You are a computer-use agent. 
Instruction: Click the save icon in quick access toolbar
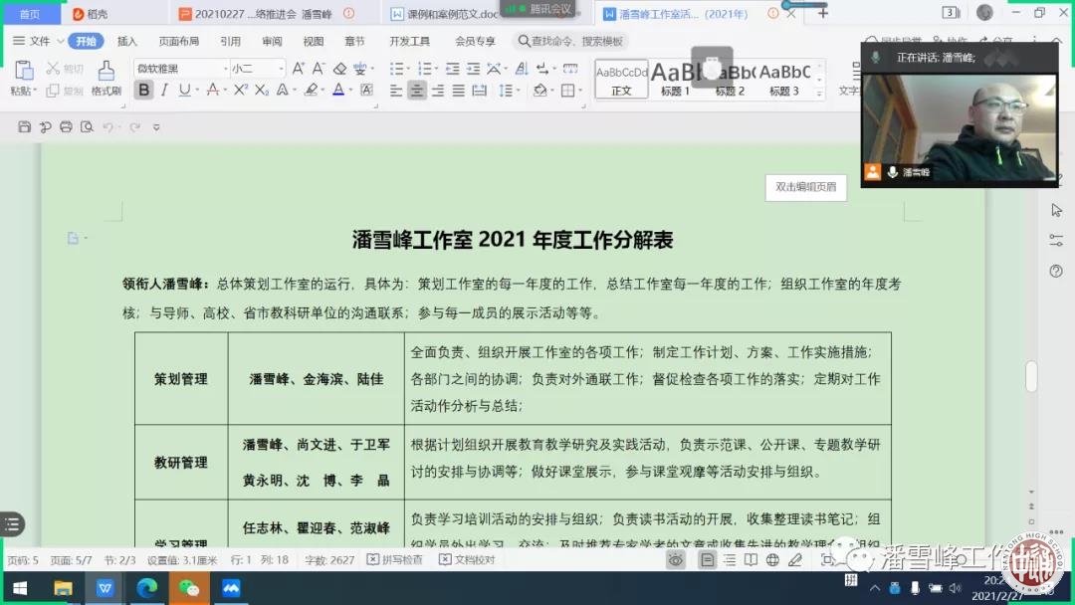click(x=25, y=127)
